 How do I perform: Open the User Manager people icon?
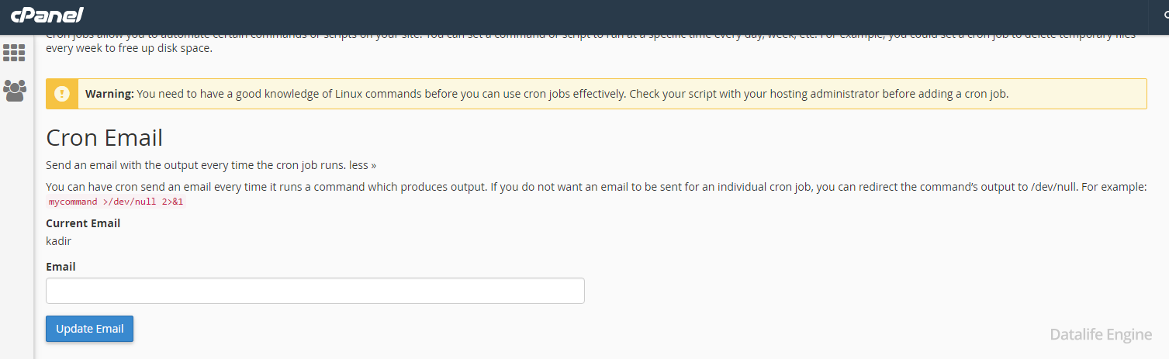14,91
